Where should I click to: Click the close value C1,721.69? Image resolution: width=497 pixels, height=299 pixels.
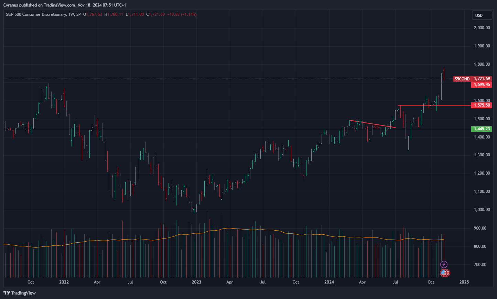(x=155, y=14)
